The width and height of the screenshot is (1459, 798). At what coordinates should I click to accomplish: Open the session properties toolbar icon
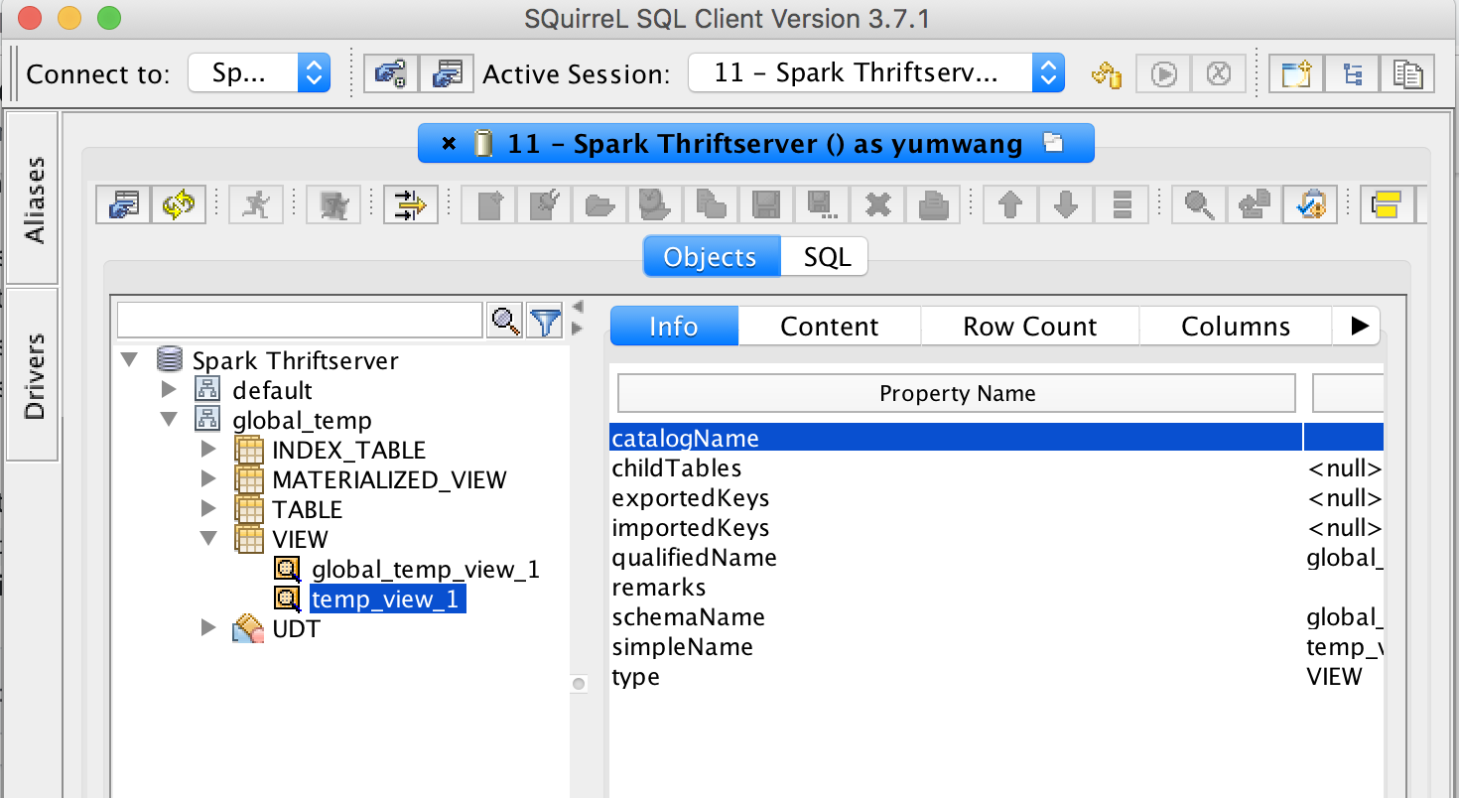pyautogui.click(x=124, y=205)
